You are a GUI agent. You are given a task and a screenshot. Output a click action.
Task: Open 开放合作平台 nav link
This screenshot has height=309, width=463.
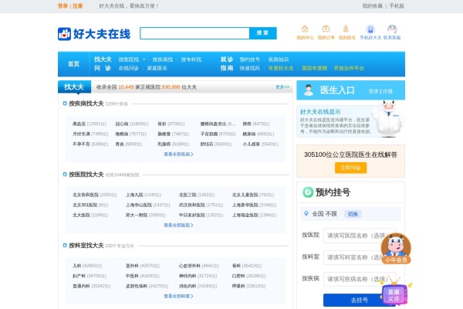[349, 68]
